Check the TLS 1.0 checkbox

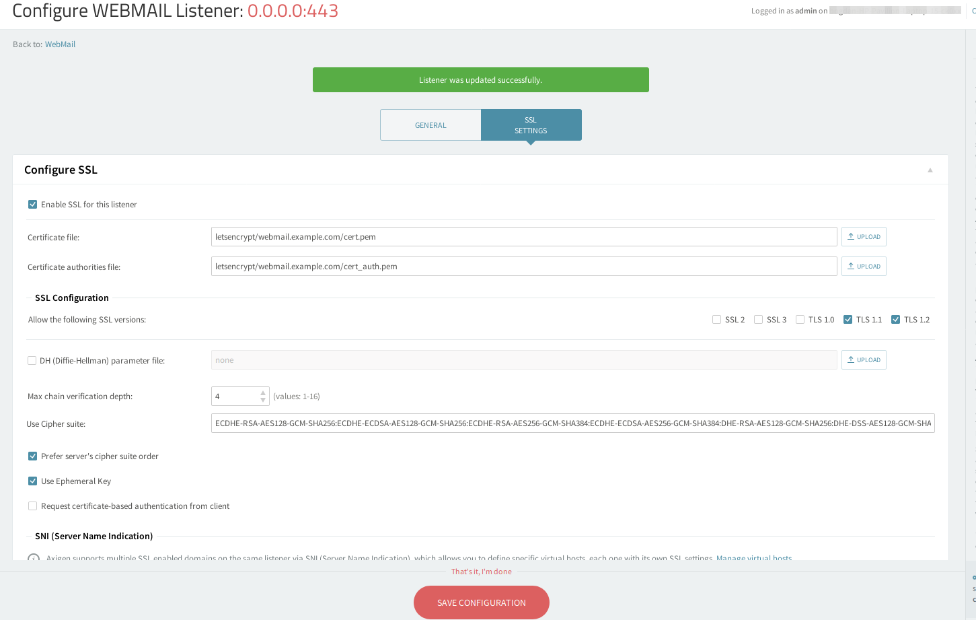(x=800, y=320)
